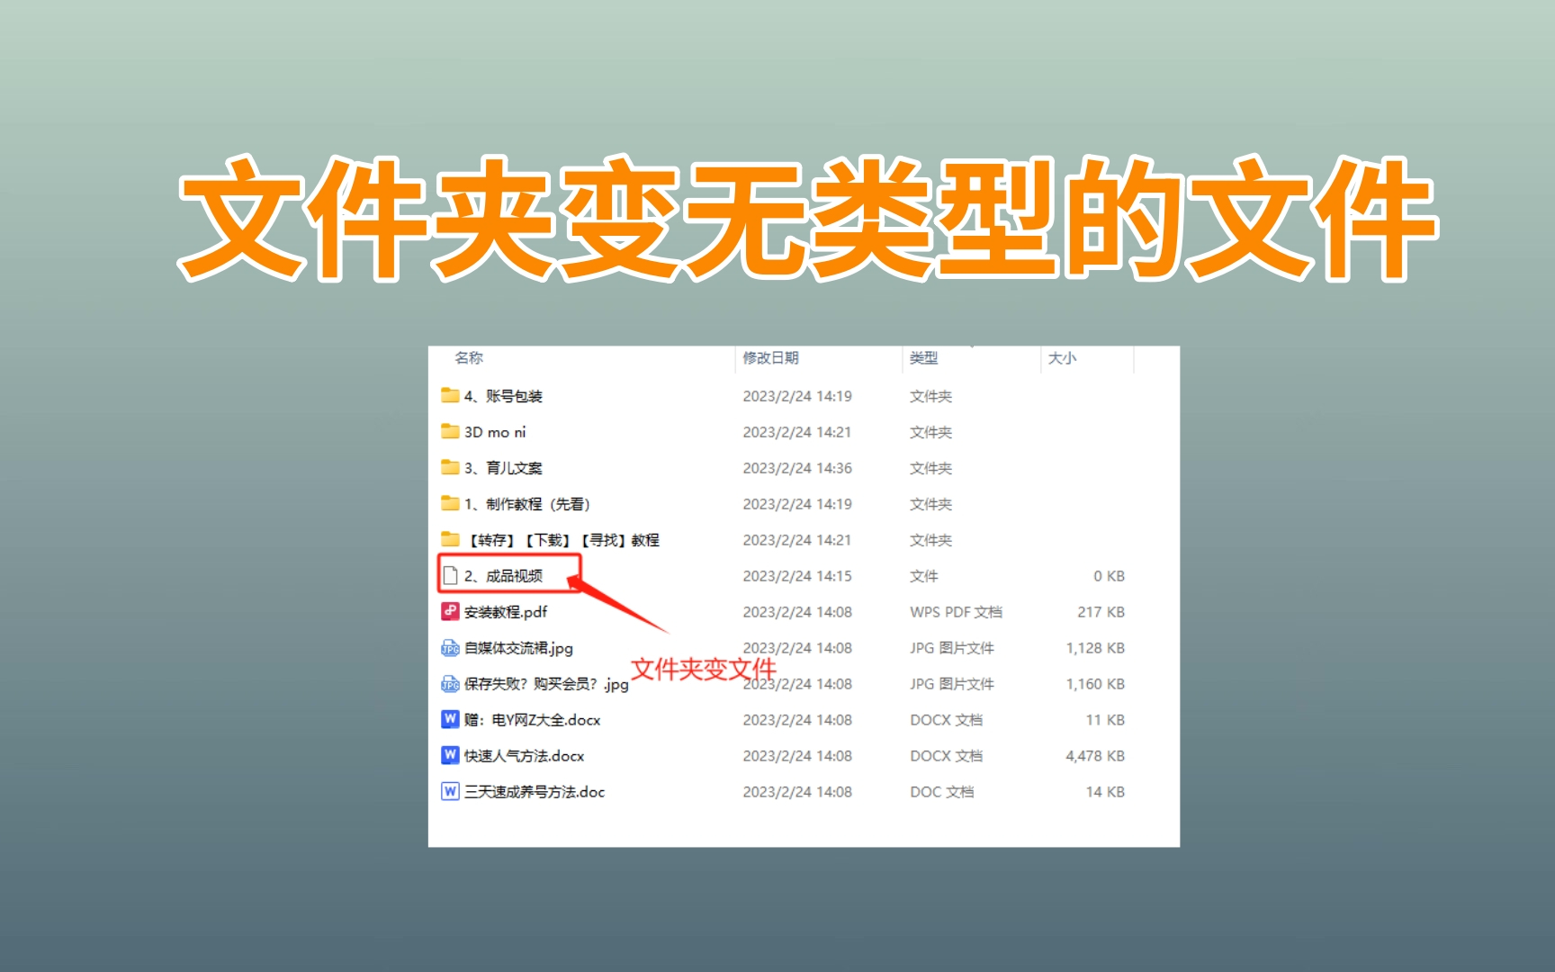Select the 1、制作教程（先看） folder name

coord(527,504)
